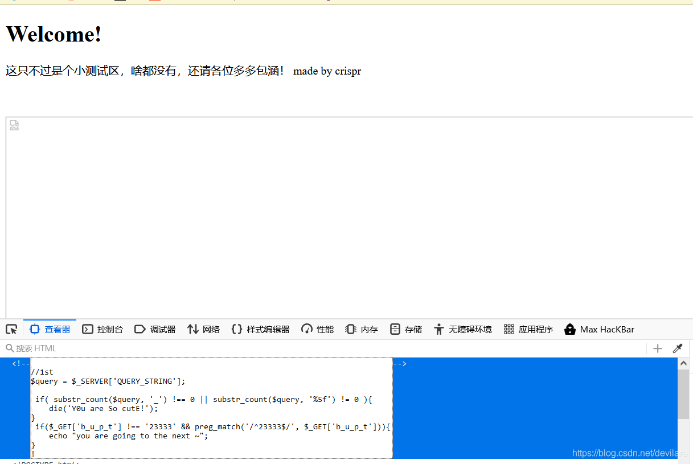Click the scrollbar up arrow in the inspector
693x464 pixels.
click(683, 363)
